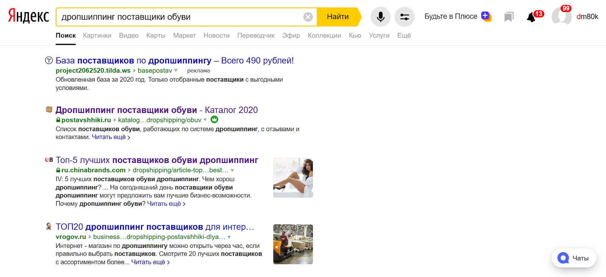606x277 pixels.
Task: Click the green lock icon for postavshhiki.ru
Action: point(58,120)
